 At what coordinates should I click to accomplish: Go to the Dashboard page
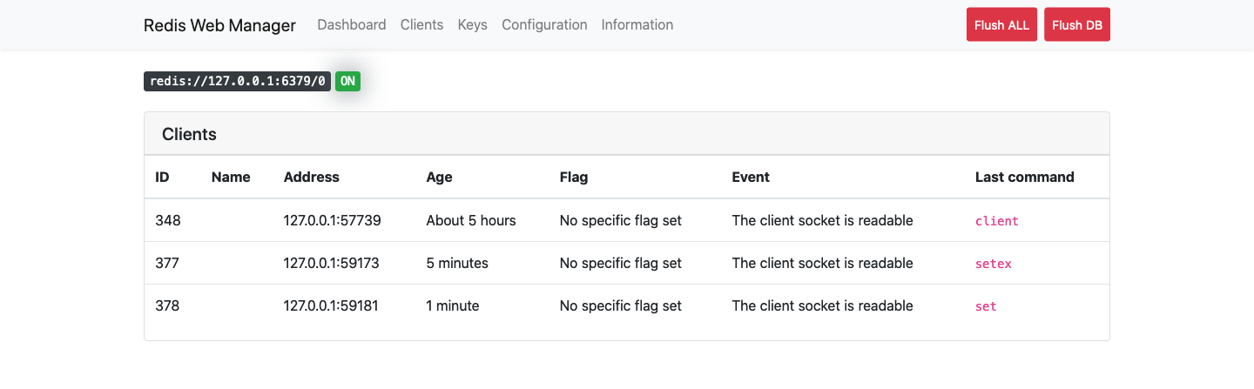point(352,25)
